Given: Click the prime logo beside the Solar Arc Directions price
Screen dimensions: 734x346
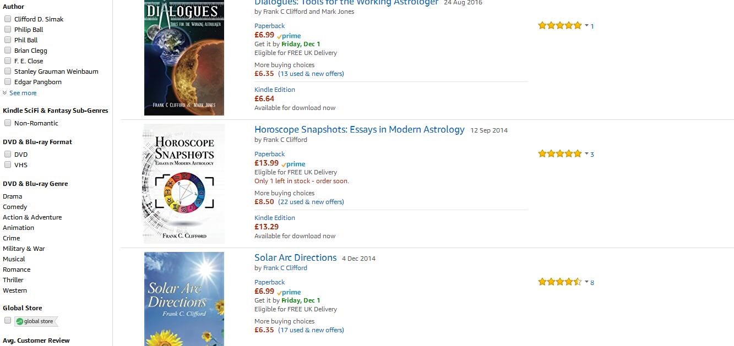Looking at the screenshot, I should tap(289, 292).
